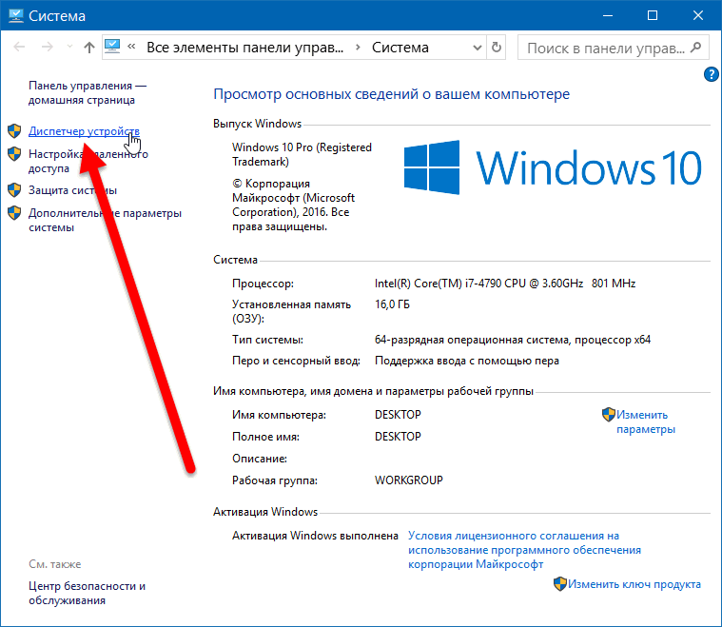Open help with the question mark icon

click(711, 74)
